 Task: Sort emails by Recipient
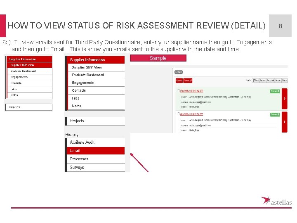tap(270, 81)
